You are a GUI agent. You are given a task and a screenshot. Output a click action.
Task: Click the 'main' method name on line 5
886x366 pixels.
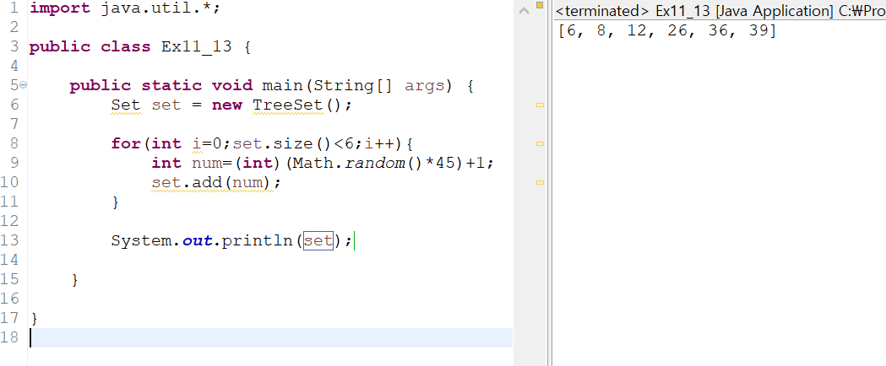click(x=283, y=86)
